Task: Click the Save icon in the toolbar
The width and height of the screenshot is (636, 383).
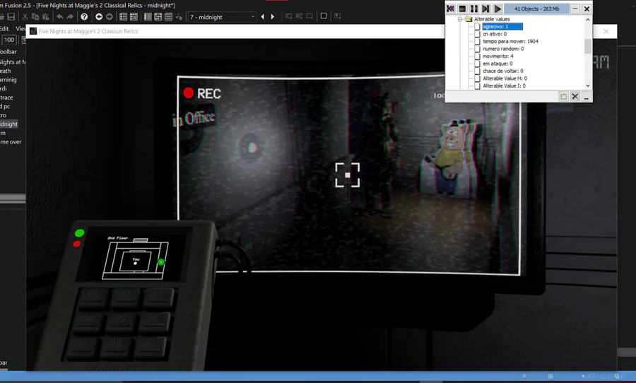Action: [11, 17]
